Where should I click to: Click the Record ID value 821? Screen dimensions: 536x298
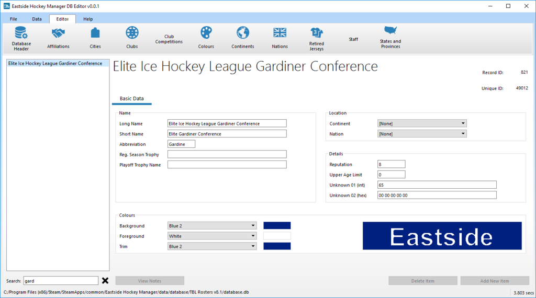point(524,72)
